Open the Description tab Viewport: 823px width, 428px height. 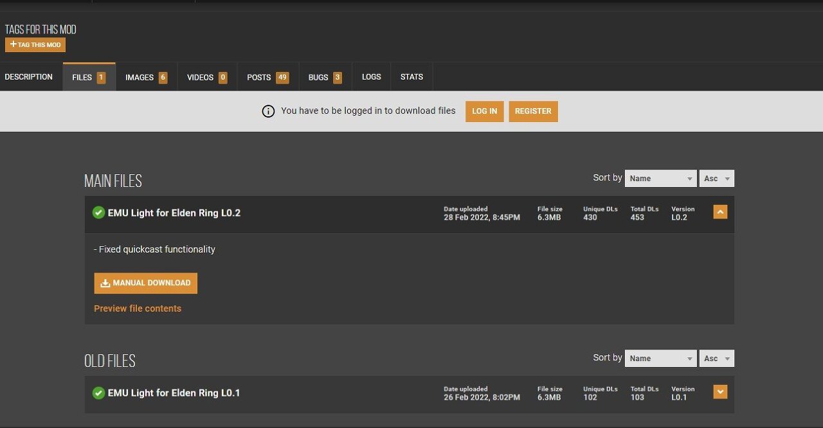29,77
